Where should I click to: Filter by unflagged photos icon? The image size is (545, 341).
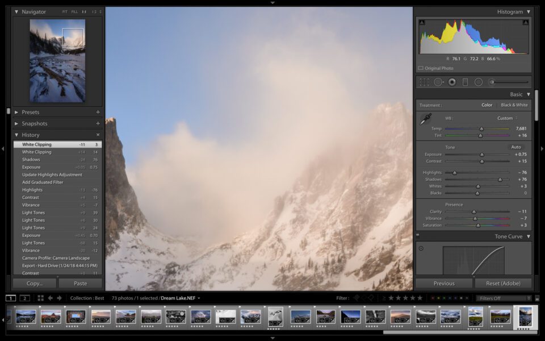(x=364, y=298)
